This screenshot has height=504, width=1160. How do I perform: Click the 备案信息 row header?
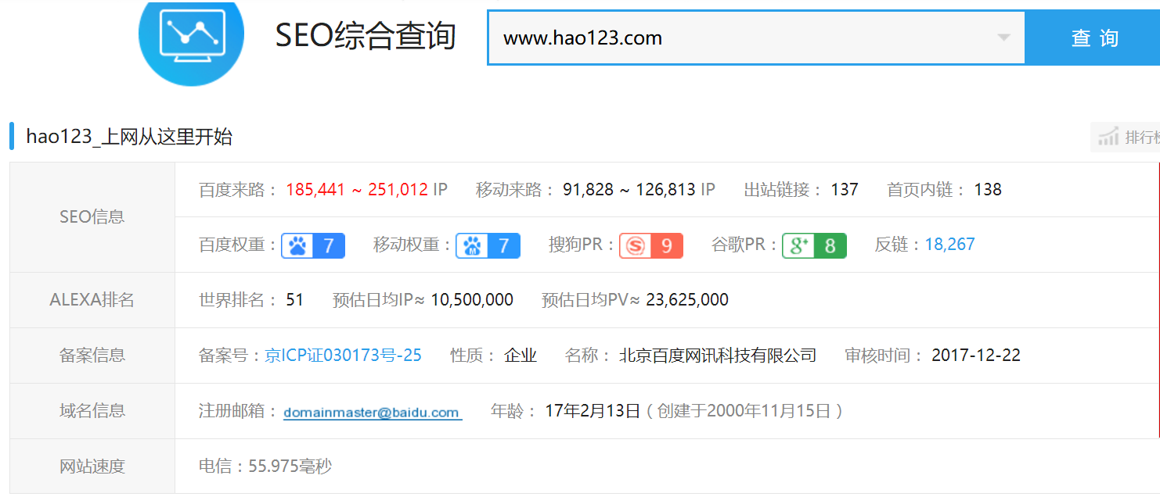click(x=92, y=356)
